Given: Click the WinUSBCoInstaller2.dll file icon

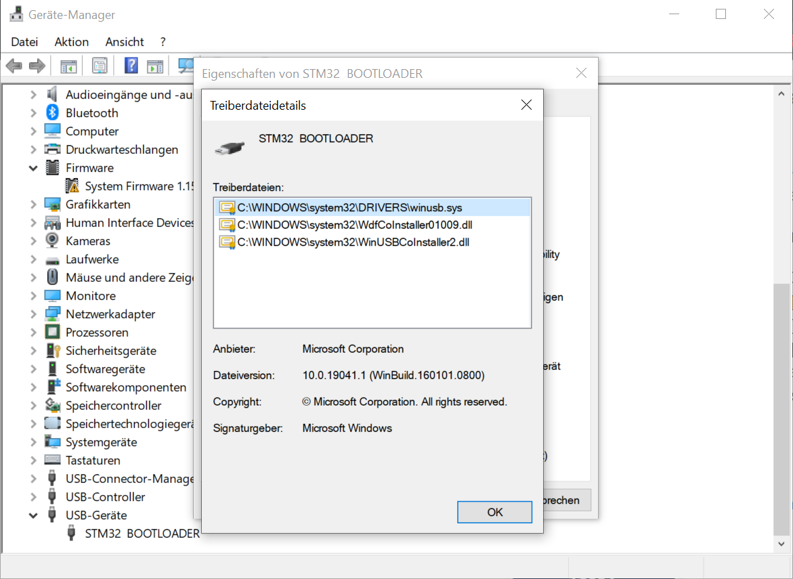Looking at the screenshot, I should click(x=227, y=242).
